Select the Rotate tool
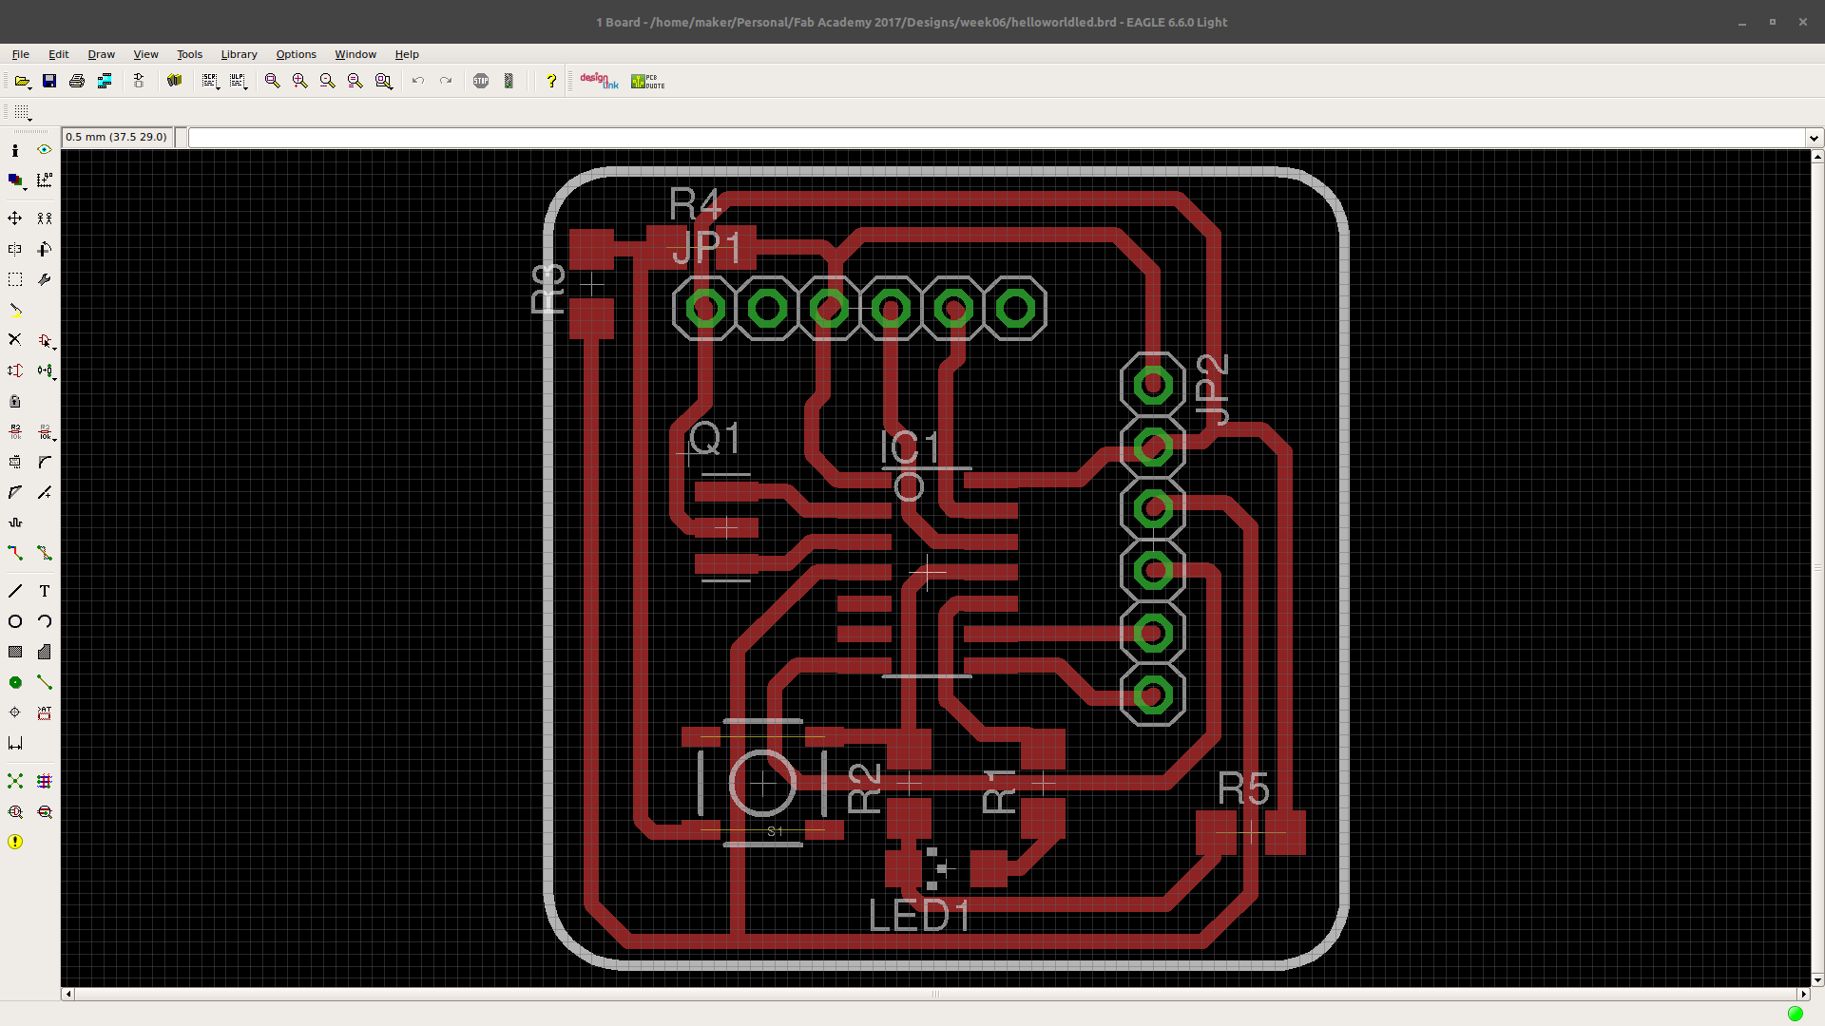The width and height of the screenshot is (1825, 1026). (x=44, y=249)
